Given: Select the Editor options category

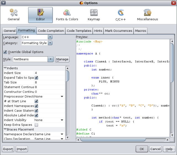Looking at the screenshot, I should pos(40,15).
